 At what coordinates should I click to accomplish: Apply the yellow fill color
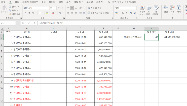point(47,13)
